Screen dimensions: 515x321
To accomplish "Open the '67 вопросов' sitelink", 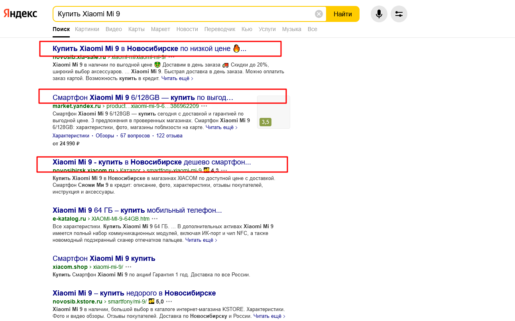I will point(135,136).
